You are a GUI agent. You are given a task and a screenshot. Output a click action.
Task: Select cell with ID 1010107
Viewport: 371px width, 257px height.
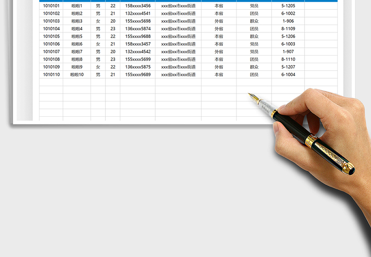pyautogui.click(x=51, y=52)
